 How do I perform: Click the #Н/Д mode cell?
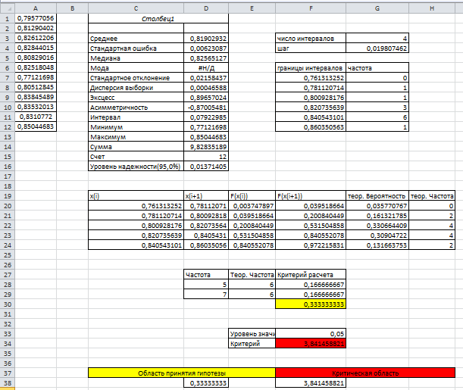[x=206, y=68]
